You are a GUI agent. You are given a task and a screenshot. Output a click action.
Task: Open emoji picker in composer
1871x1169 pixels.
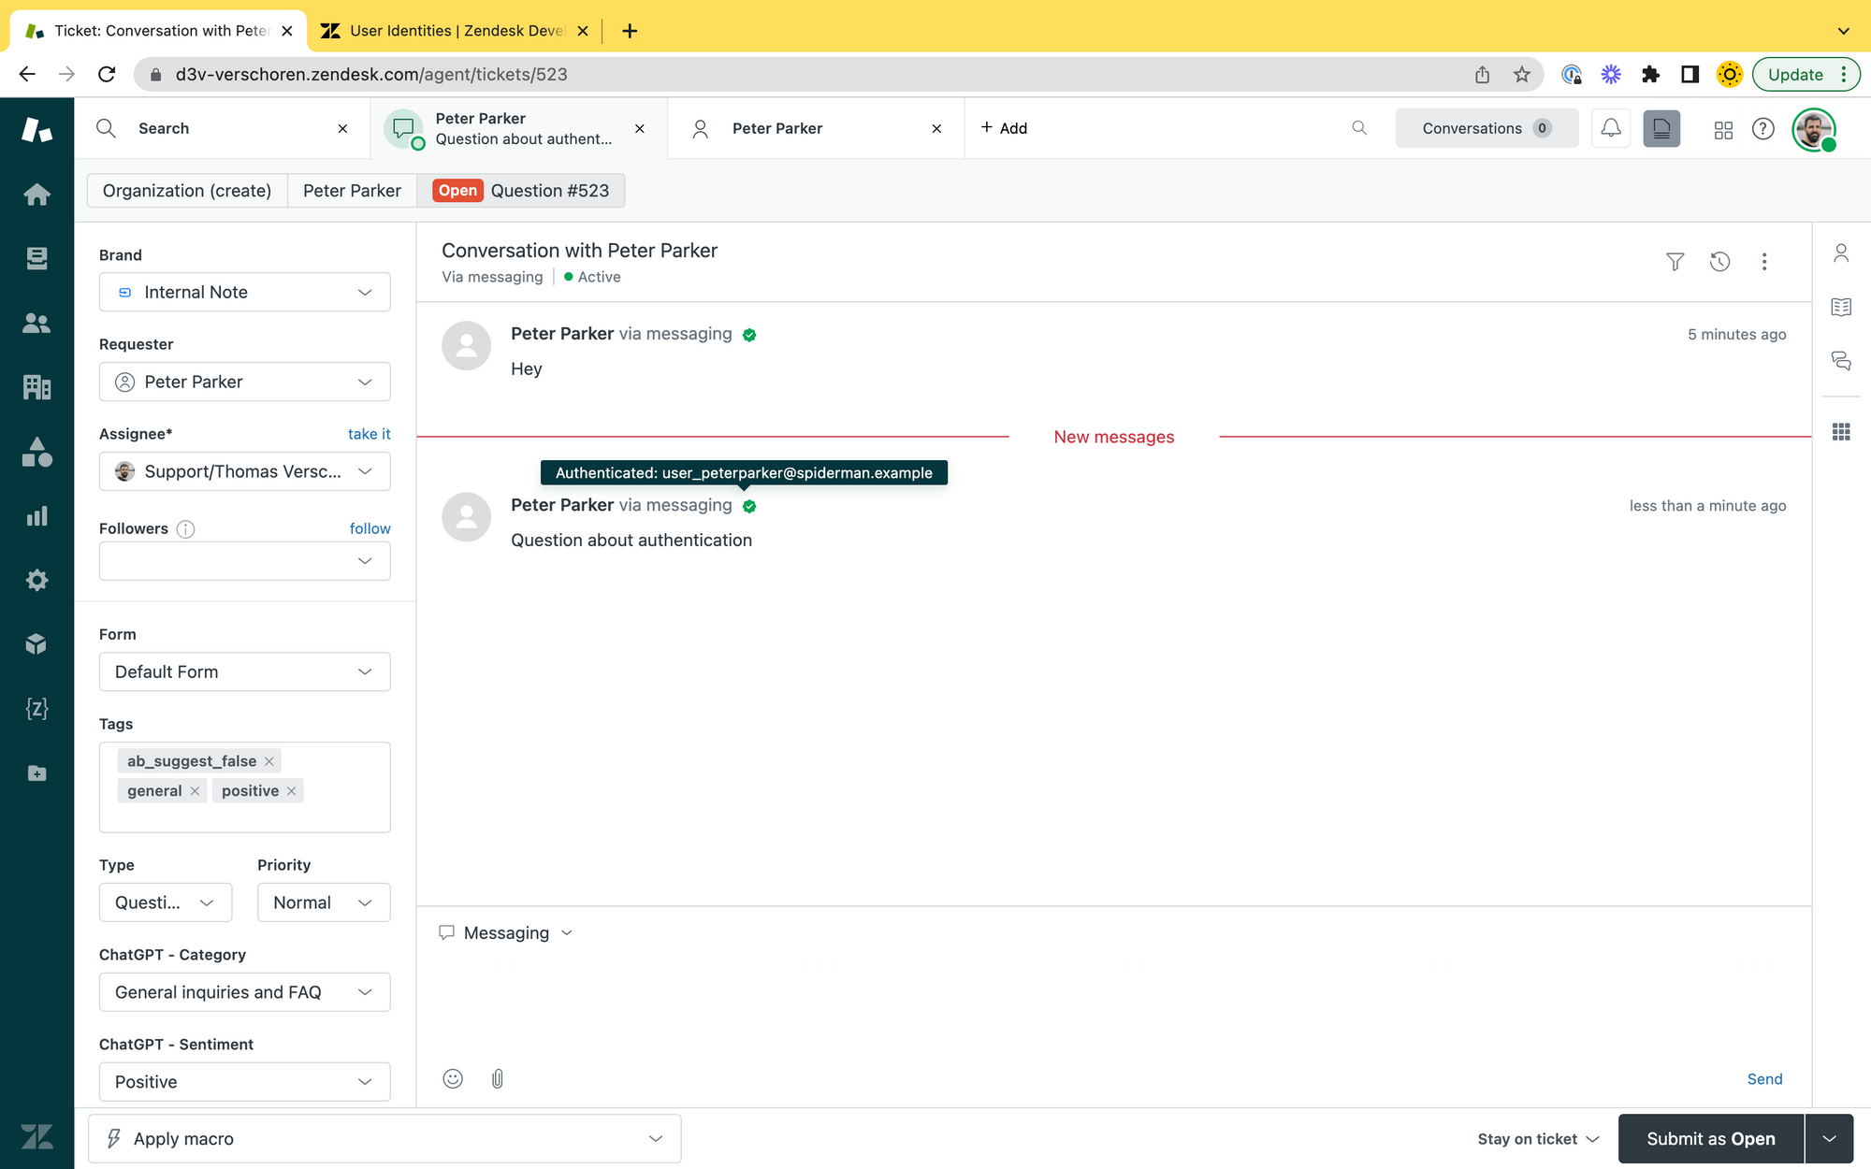click(x=453, y=1078)
